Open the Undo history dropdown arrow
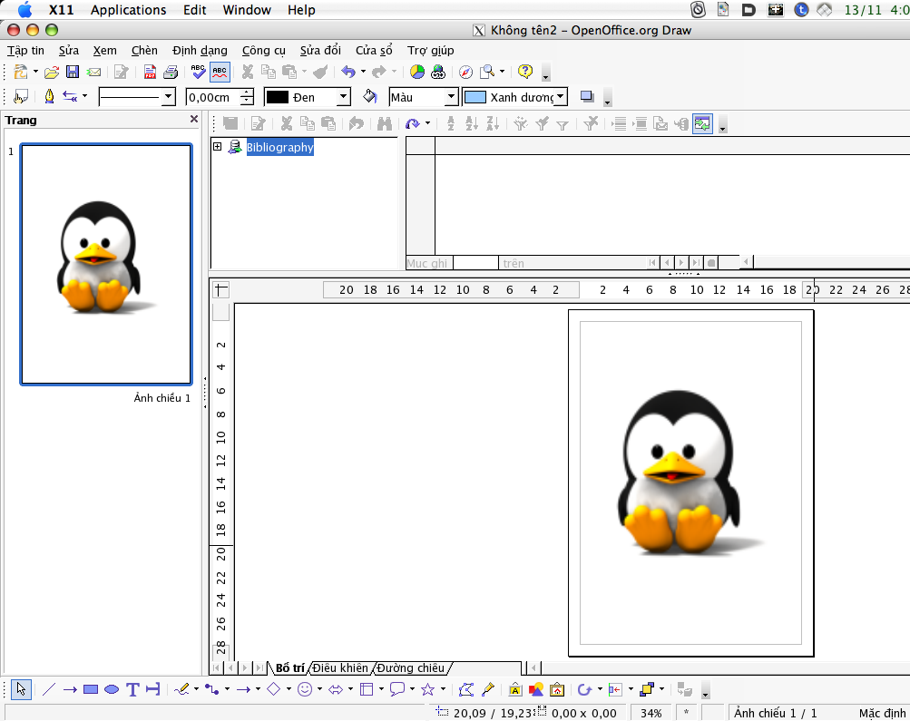 (363, 72)
